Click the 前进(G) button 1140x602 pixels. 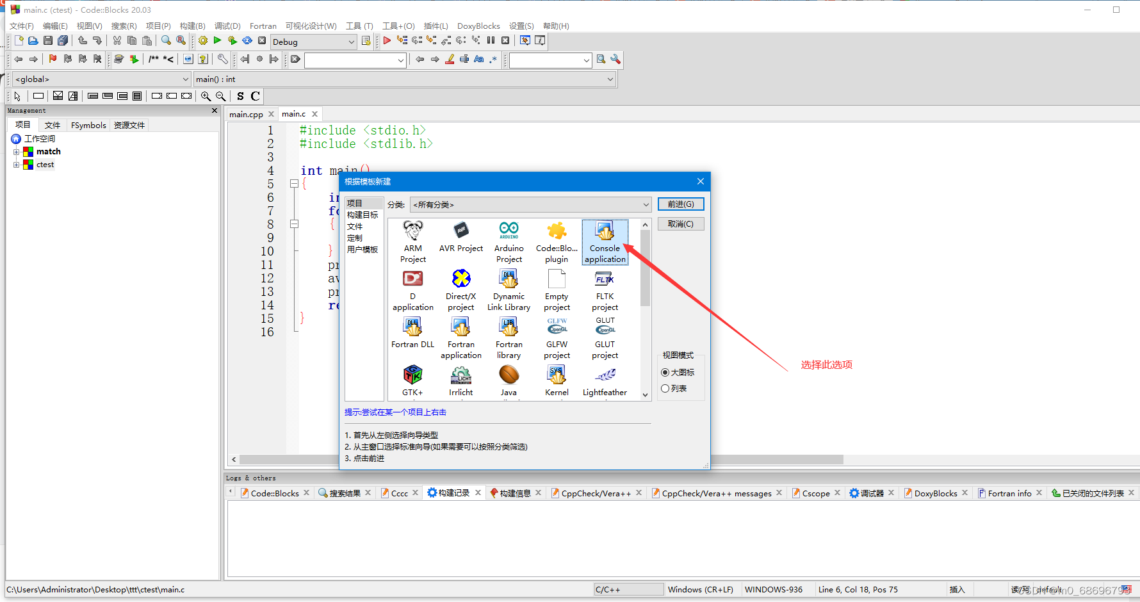point(680,204)
